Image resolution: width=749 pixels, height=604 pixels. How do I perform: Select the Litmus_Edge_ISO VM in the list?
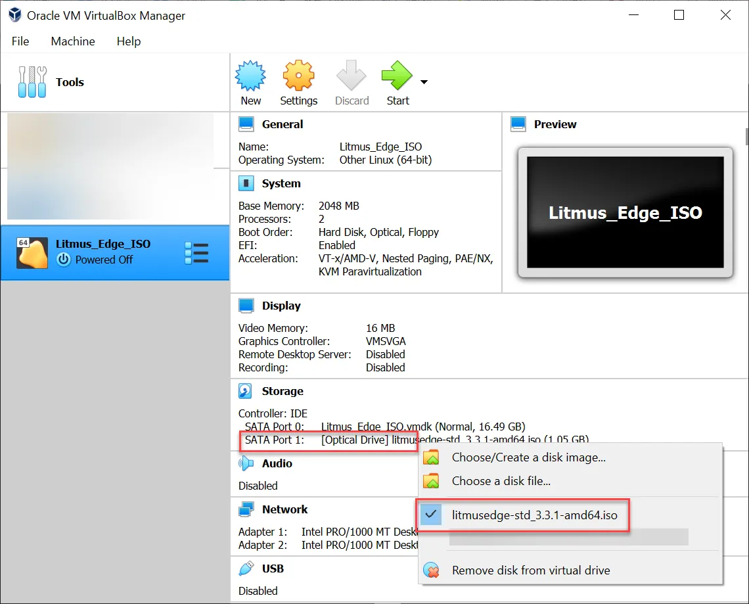click(114, 253)
